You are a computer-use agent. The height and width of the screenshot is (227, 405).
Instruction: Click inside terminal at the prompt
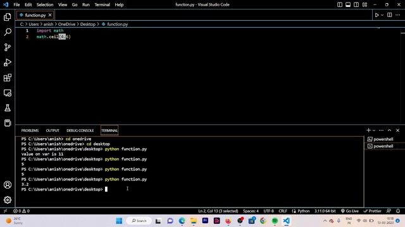[106, 189]
